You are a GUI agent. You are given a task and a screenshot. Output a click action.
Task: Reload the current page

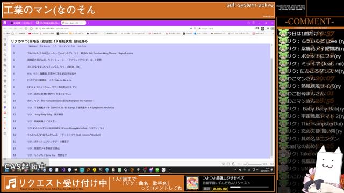[x=26, y=28]
